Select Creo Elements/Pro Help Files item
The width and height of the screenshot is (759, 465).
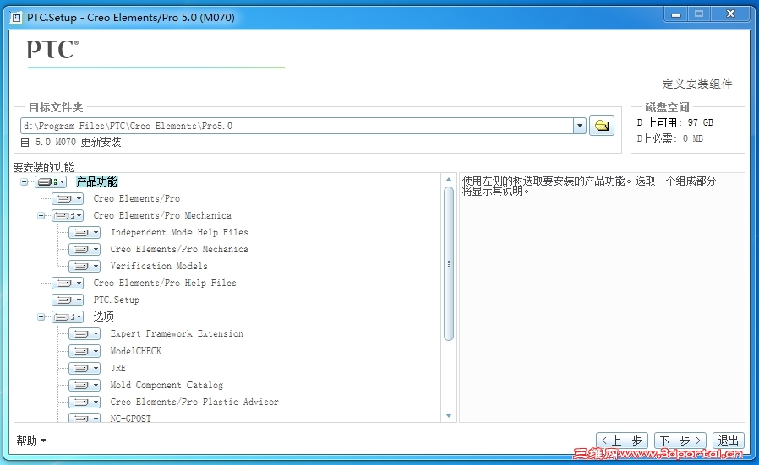(165, 284)
